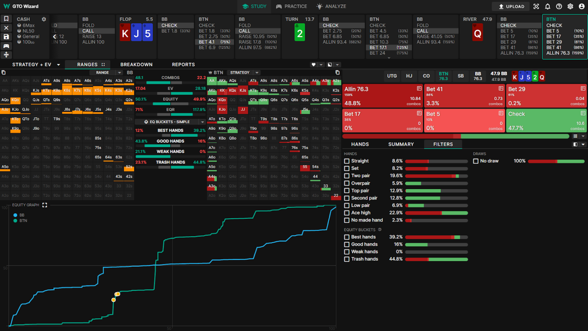Check the Top pair filter box

pyautogui.click(x=347, y=191)
